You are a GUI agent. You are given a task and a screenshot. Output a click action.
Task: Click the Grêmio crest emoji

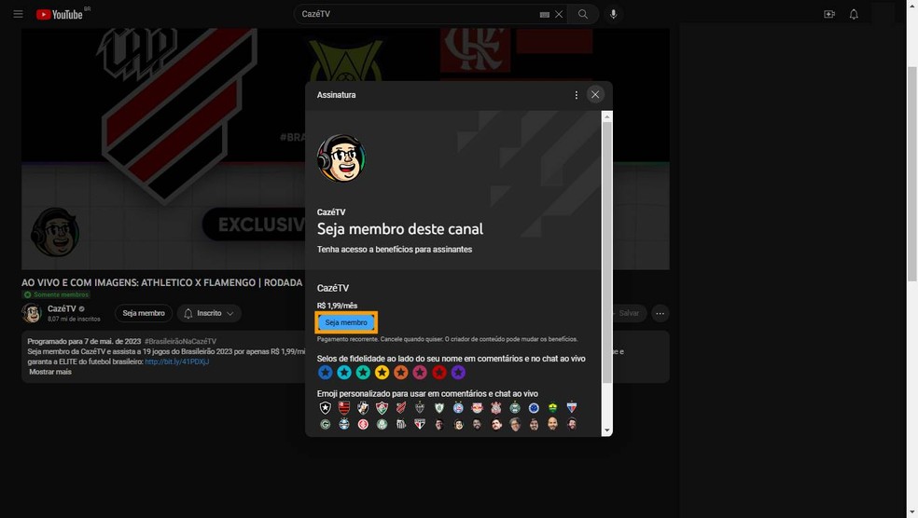click(344, 425)
